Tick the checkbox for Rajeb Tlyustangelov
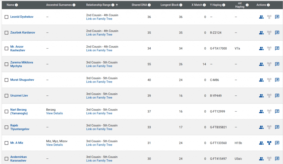The height and width of the screenshot is (164, 283). tap(7, 127)
